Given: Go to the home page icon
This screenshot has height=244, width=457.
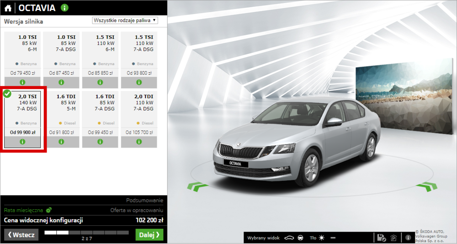Looking at the screenshot, I should (8, 8).
